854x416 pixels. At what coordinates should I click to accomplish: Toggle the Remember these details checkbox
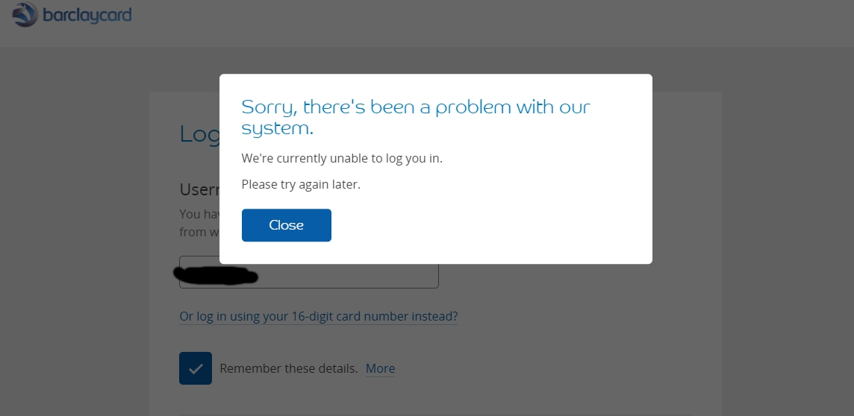click(196, 368)
